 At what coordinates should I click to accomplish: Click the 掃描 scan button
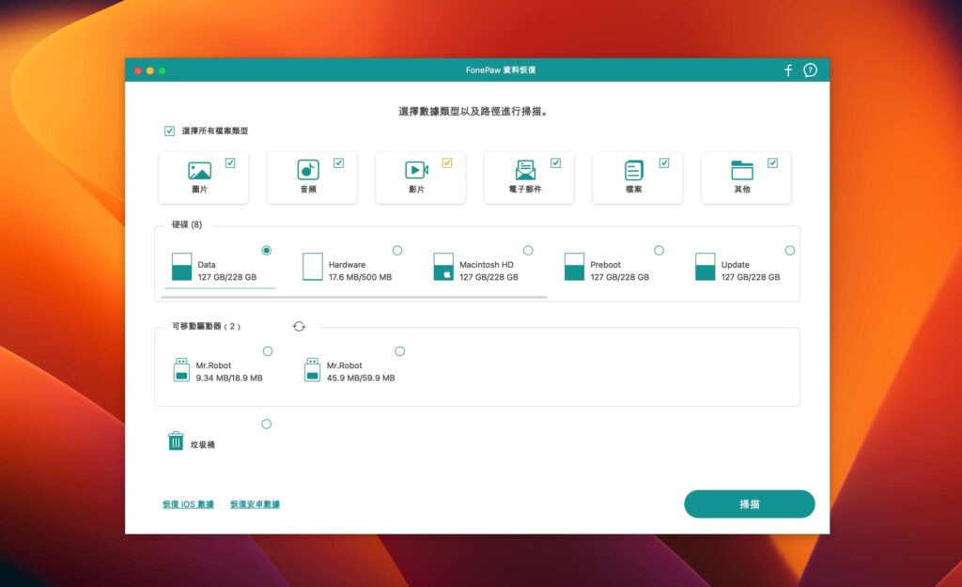point(749,504)
